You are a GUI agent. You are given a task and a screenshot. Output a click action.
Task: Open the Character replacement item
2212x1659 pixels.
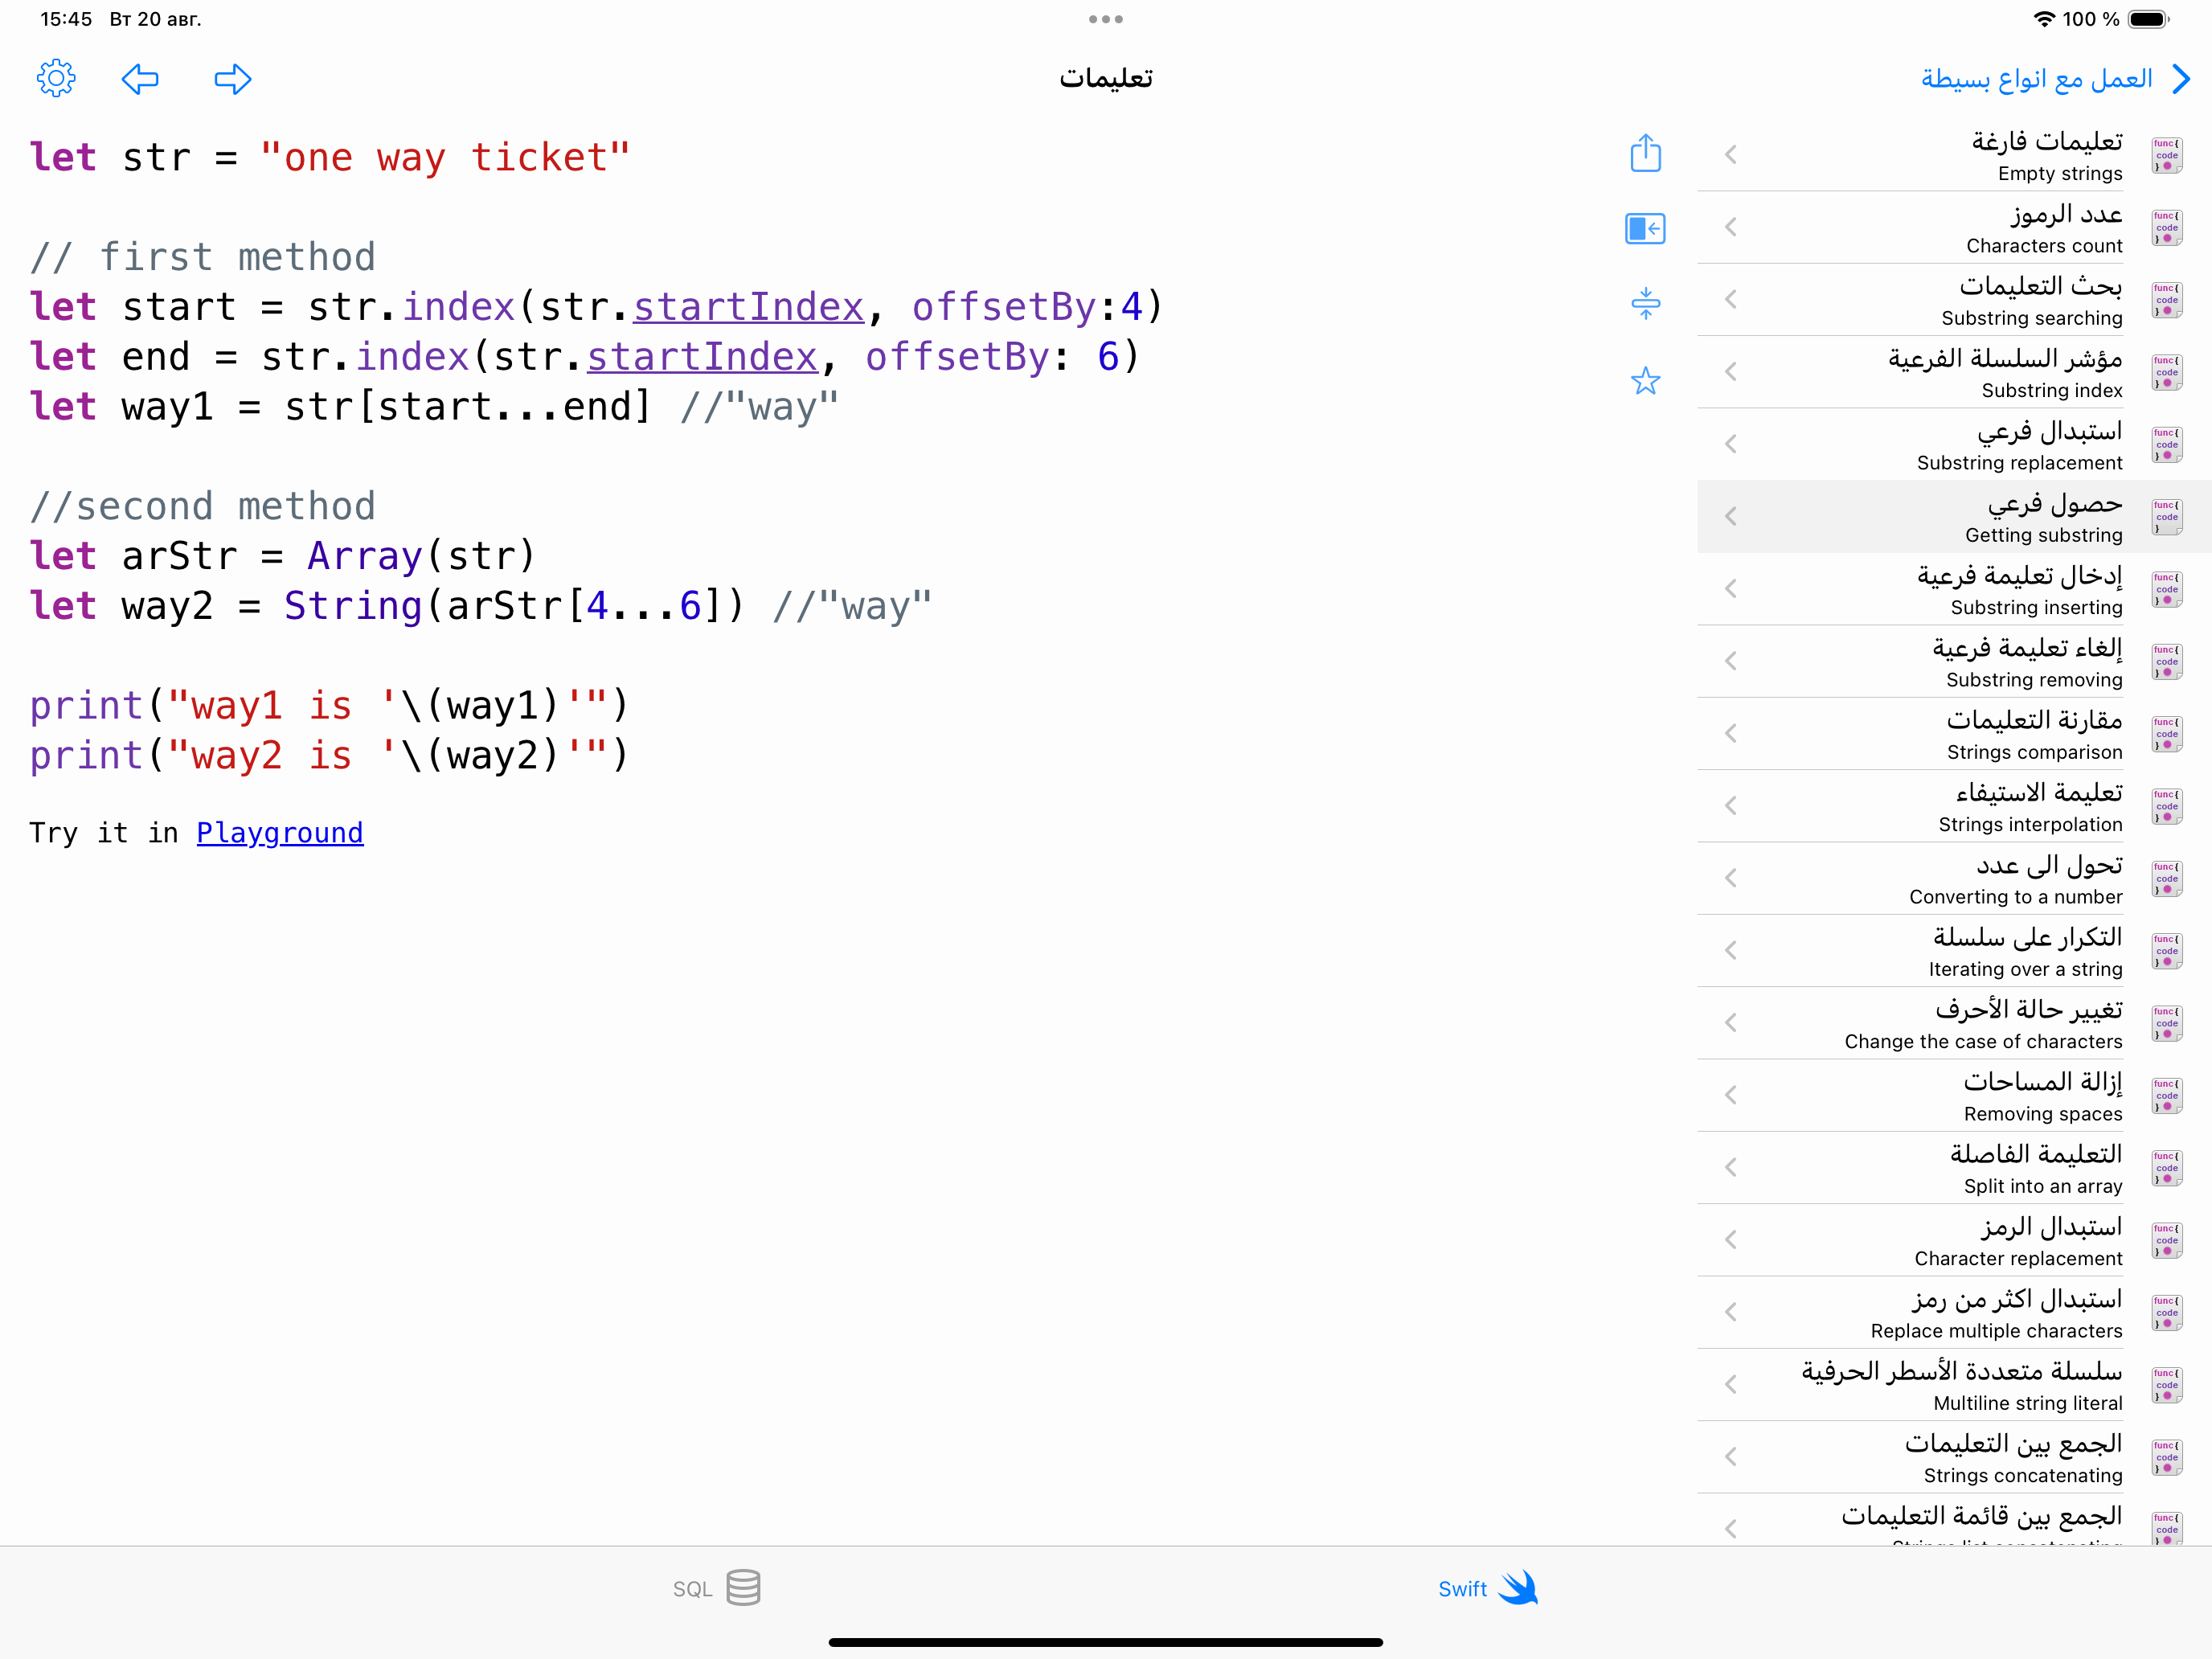click(1954, 1240)
